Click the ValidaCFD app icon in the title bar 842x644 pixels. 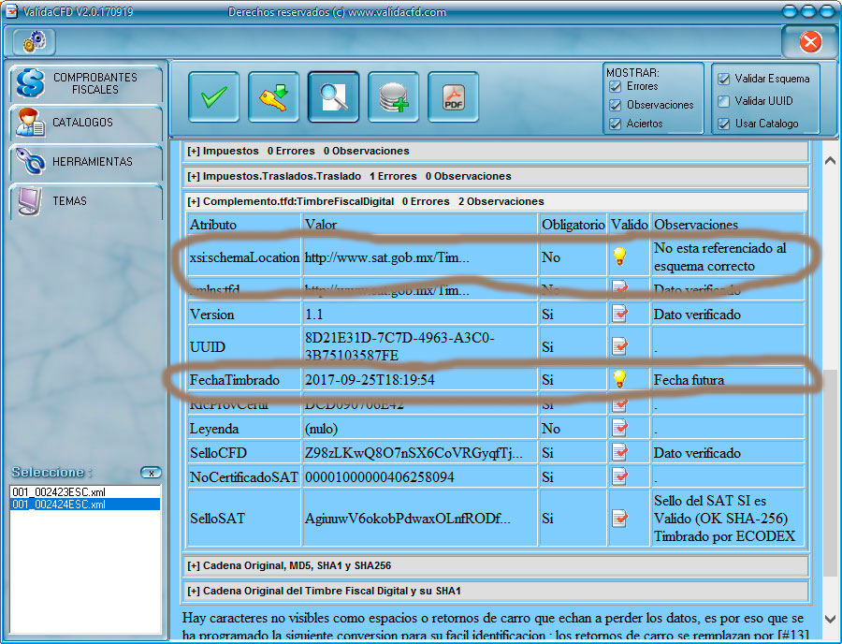[x=10, y=10]
